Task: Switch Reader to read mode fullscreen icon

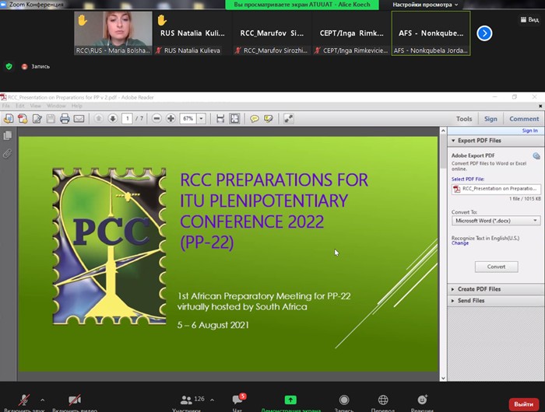Action: point(289,119)
